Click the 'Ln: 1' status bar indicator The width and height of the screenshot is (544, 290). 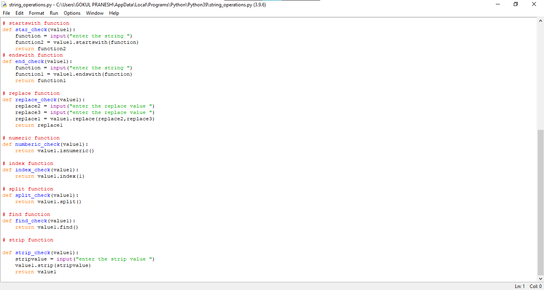(520, 286)
